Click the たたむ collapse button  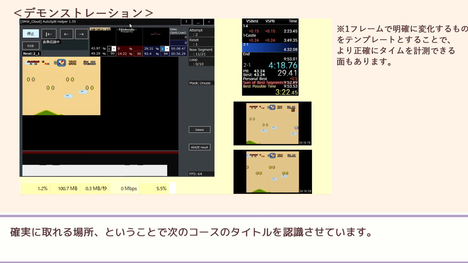[31, 46]
